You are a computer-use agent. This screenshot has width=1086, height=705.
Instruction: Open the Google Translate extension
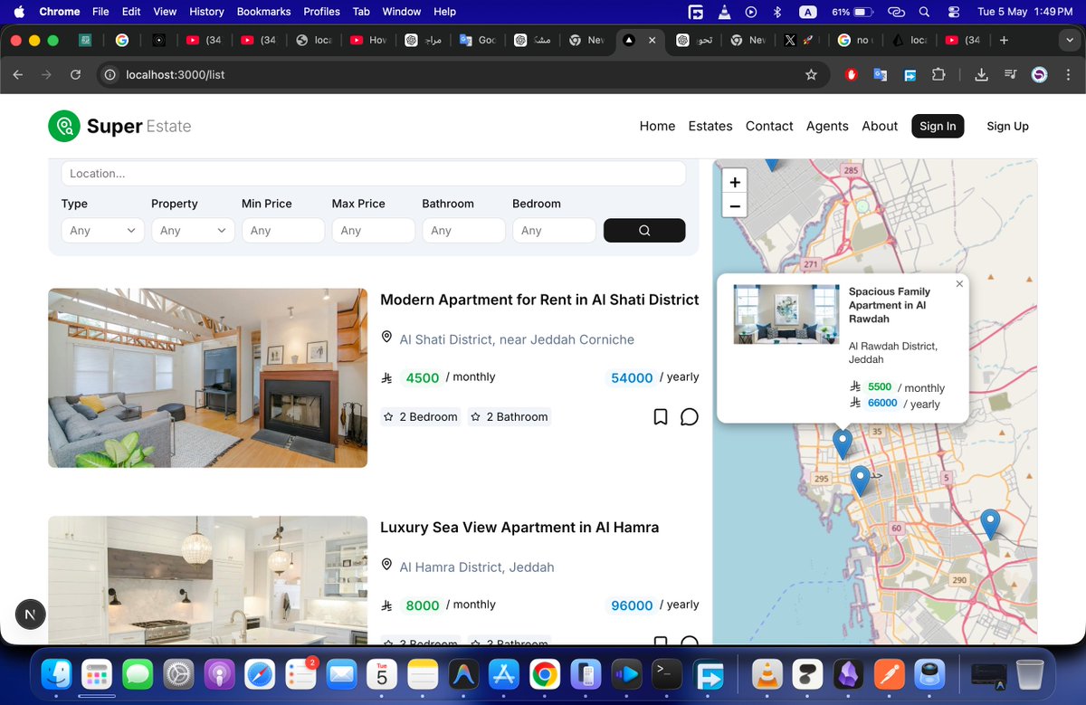pos(880,74)
